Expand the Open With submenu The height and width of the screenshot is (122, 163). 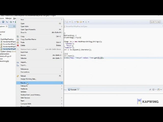click(40, 26)
